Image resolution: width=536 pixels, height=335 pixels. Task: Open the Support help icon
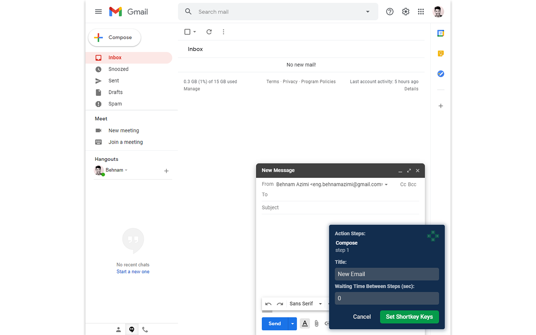pos(390,12)
